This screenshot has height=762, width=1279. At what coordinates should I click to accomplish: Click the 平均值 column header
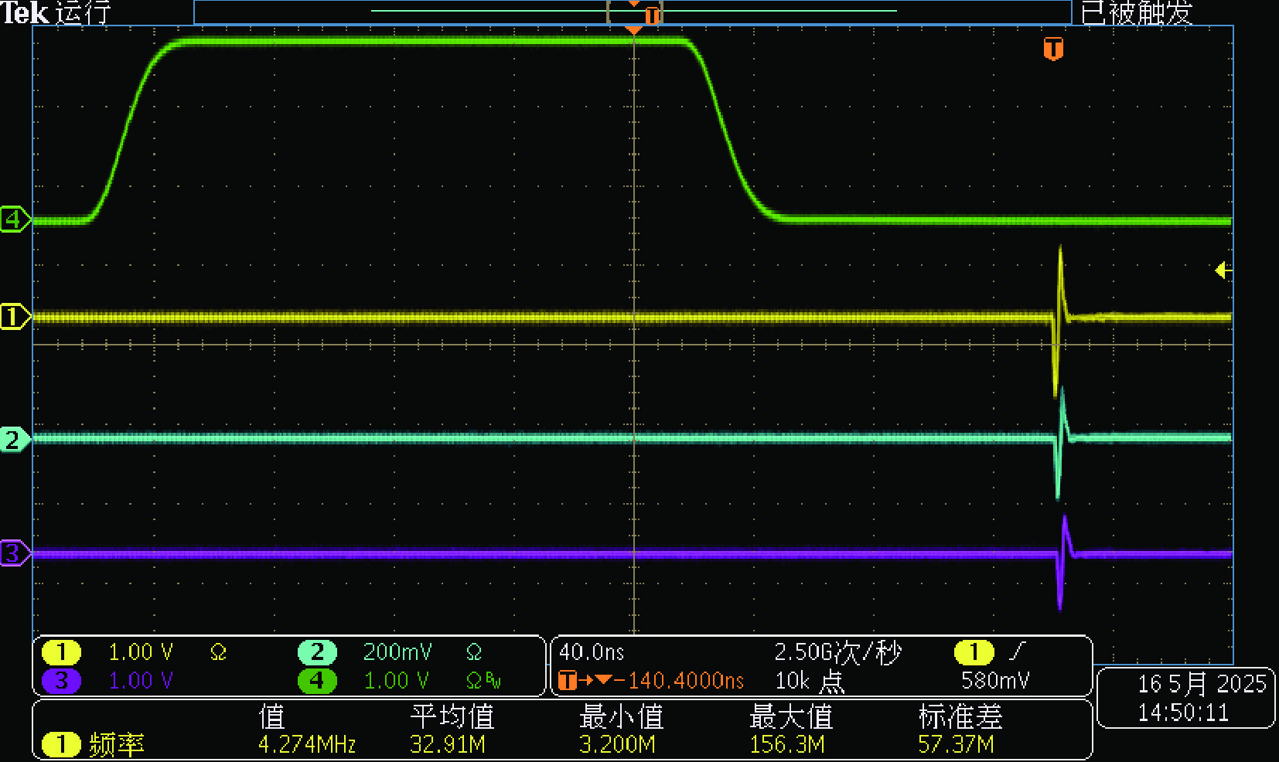coord(452,716)
